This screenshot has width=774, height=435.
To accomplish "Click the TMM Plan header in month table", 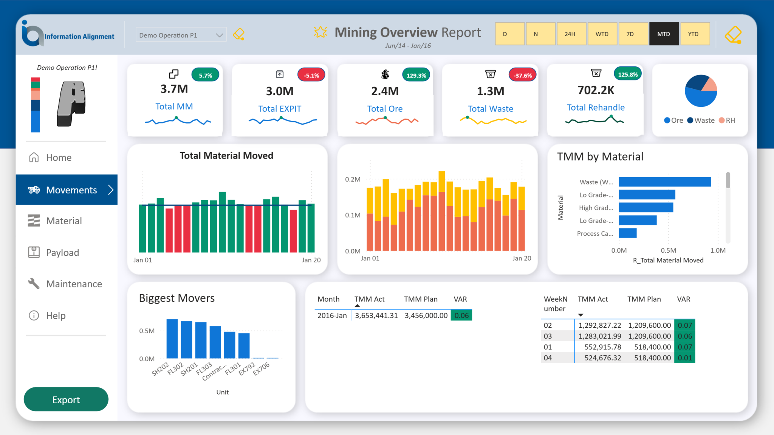I will tap(421, 299).
